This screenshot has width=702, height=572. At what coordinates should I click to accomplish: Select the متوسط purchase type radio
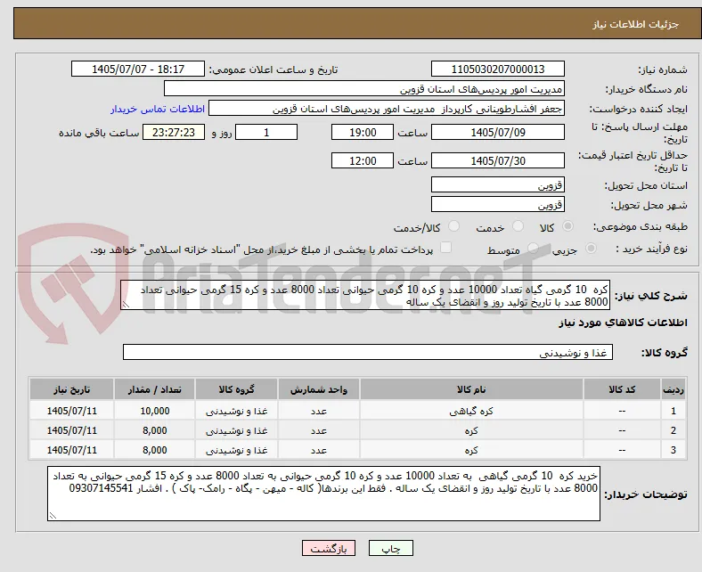(533, 249)
